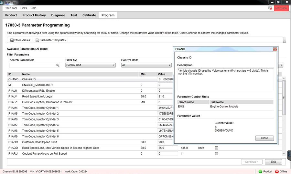Screen dimensions: 291x174
Task: Click the magnifier icon in Search Parameter
Action: coord(58,65)
